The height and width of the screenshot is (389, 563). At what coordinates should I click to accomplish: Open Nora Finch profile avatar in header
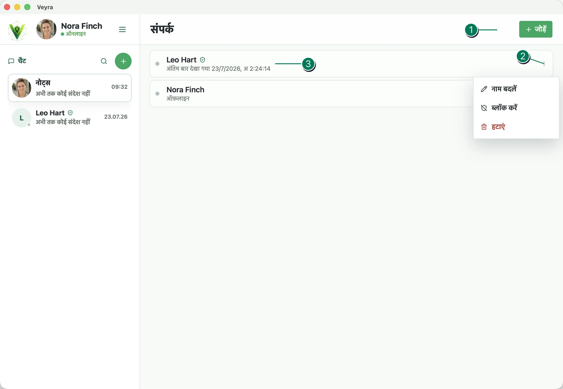[46, 29]
